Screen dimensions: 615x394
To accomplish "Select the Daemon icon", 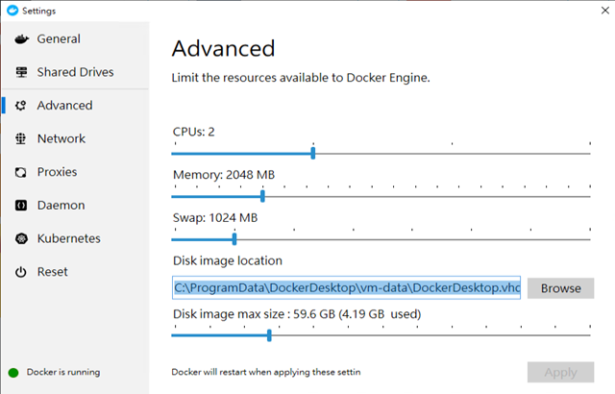I will (x=21, y=205).
